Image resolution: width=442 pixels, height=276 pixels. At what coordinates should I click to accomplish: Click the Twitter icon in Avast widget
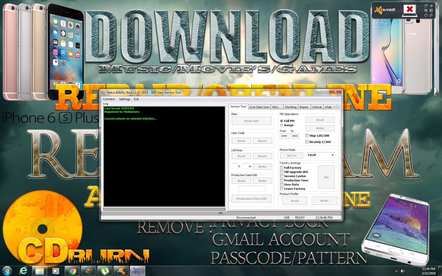(431, 6)
